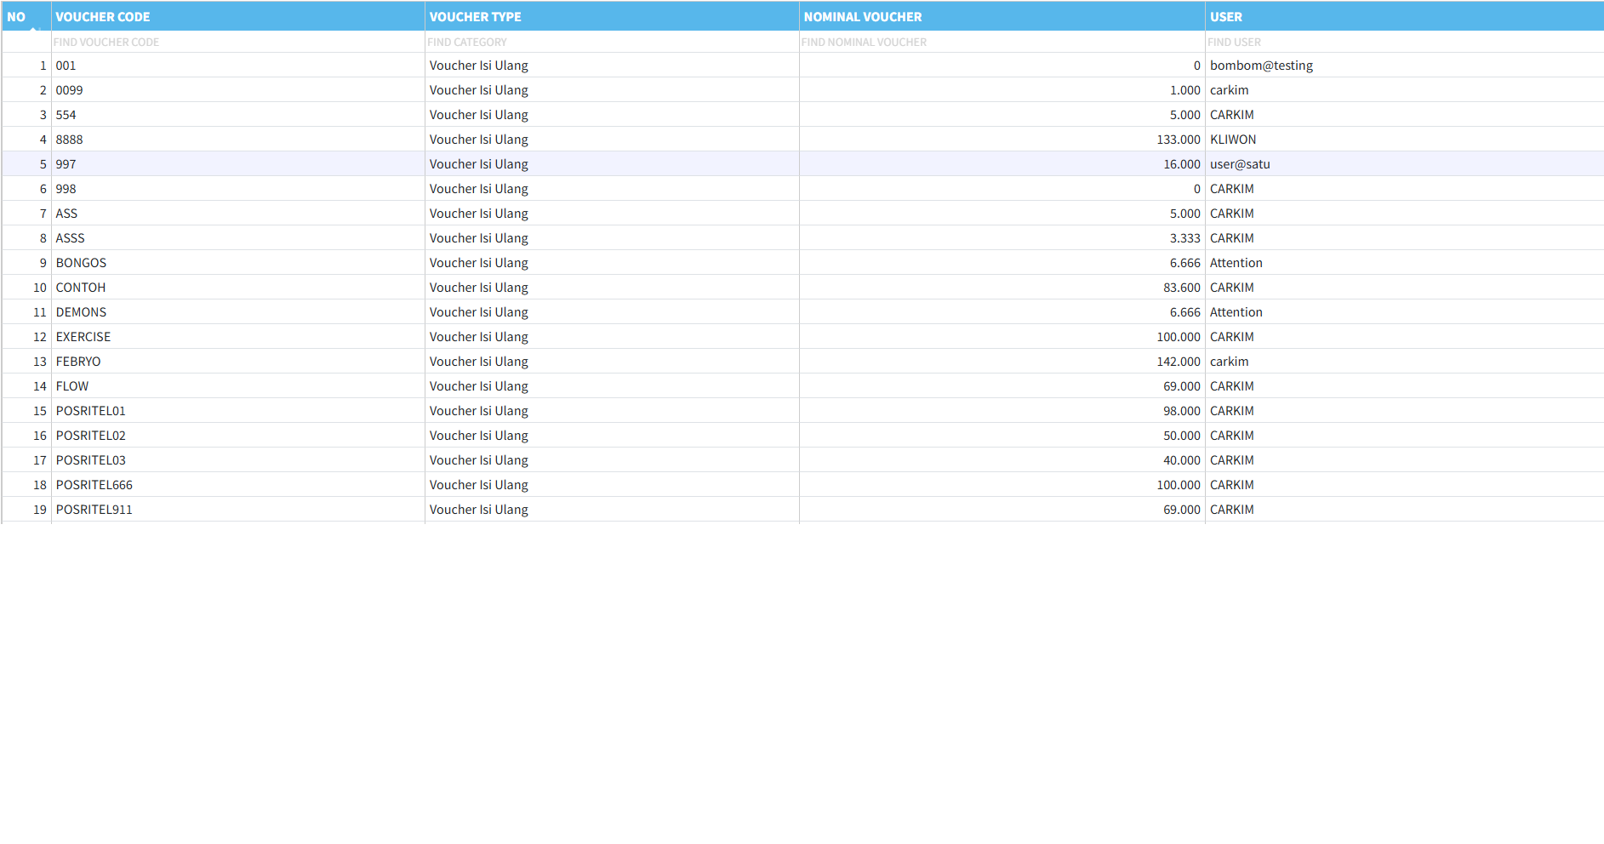
Task: Click row number 5
Action: coord(43,164)
